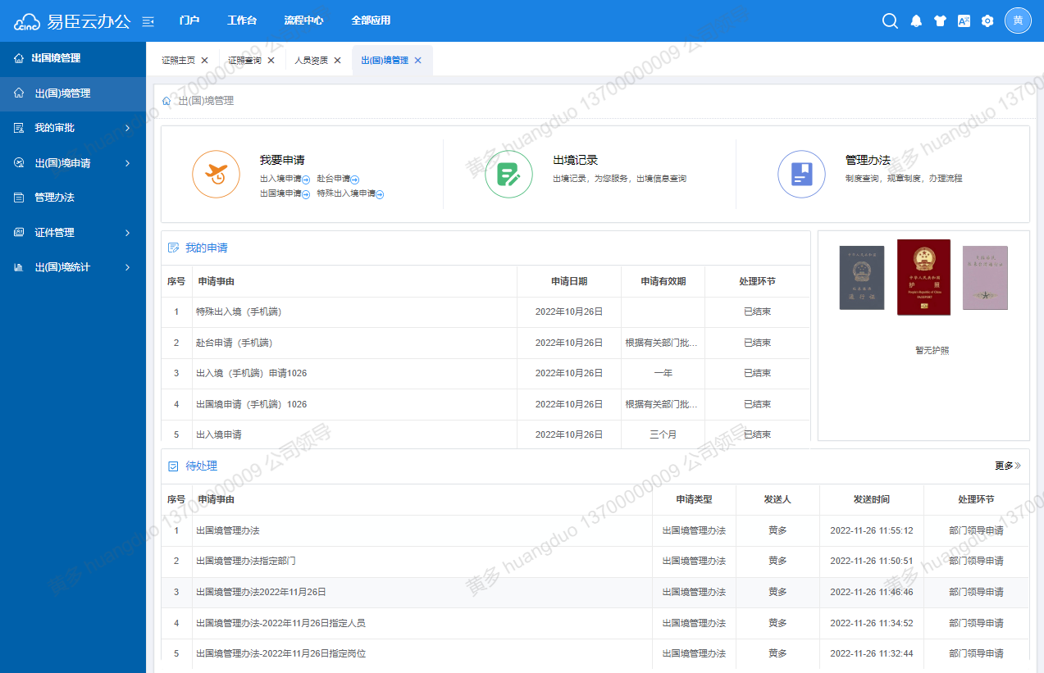Open application 出入境（手机端）申请1026
Screen dimensions: 1044x673
coord(252,374)
